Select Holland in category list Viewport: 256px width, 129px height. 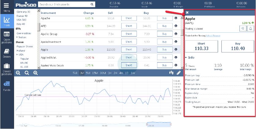[x=21, y=51]
